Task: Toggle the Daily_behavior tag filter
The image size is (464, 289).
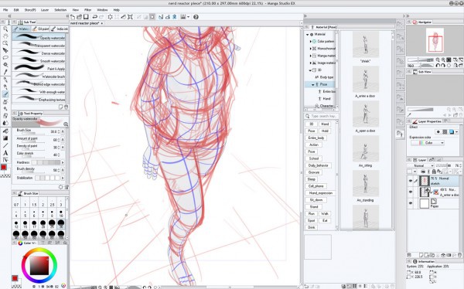Action: coord(318,165)
